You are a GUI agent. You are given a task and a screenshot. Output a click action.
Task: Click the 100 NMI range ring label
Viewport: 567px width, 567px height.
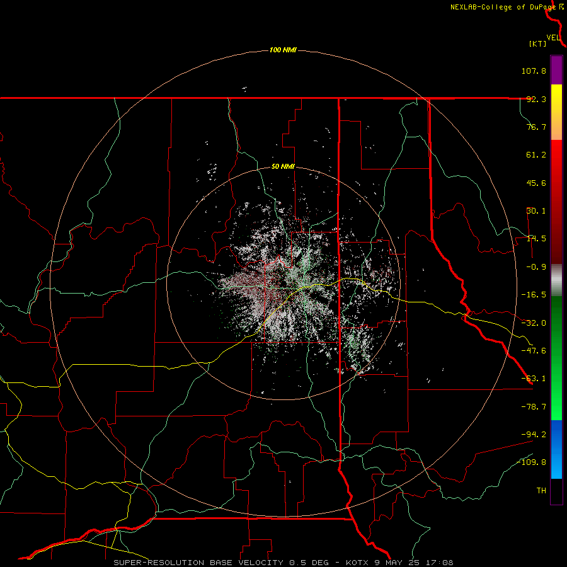[283, 50]
